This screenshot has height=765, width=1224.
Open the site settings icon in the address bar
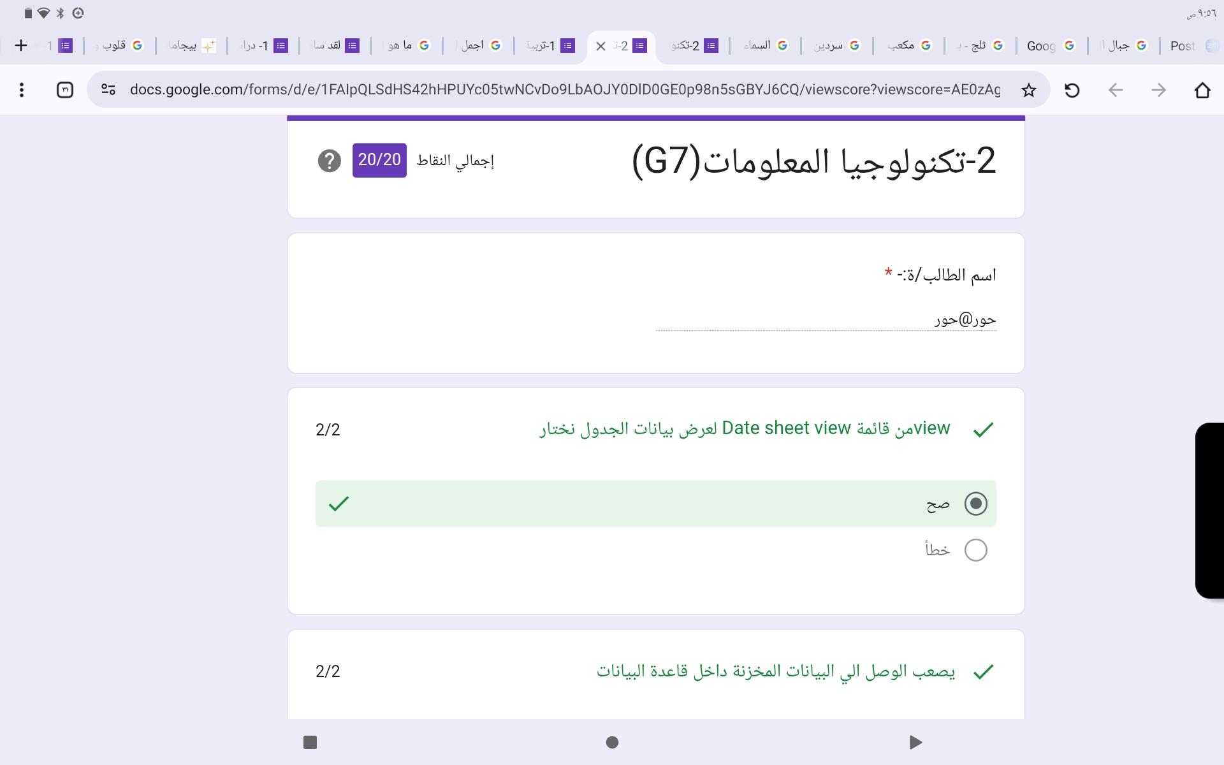[108, 90]
